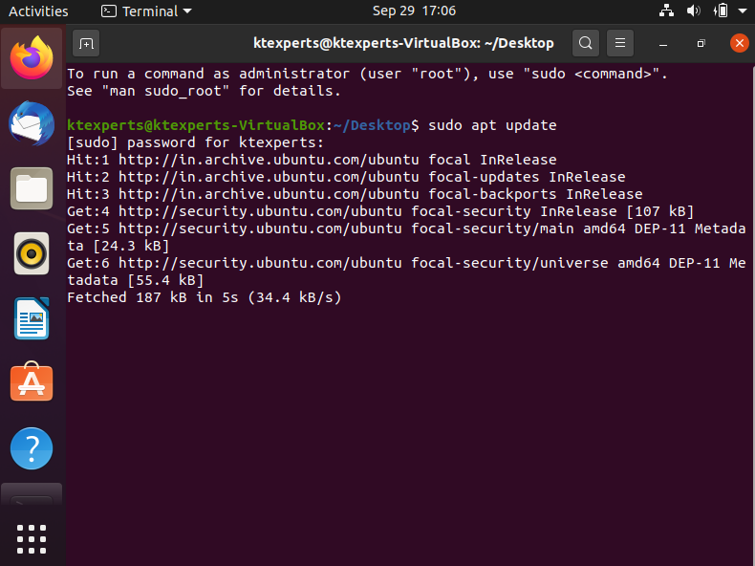Open the Files manager in the dock

tap(32, 188)
